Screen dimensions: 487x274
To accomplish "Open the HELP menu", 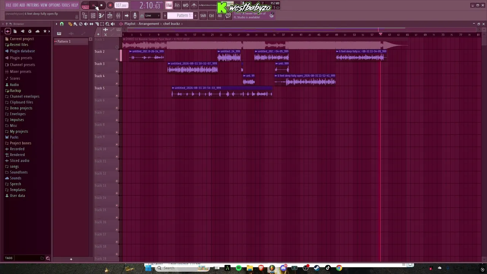I will point(75,5).
